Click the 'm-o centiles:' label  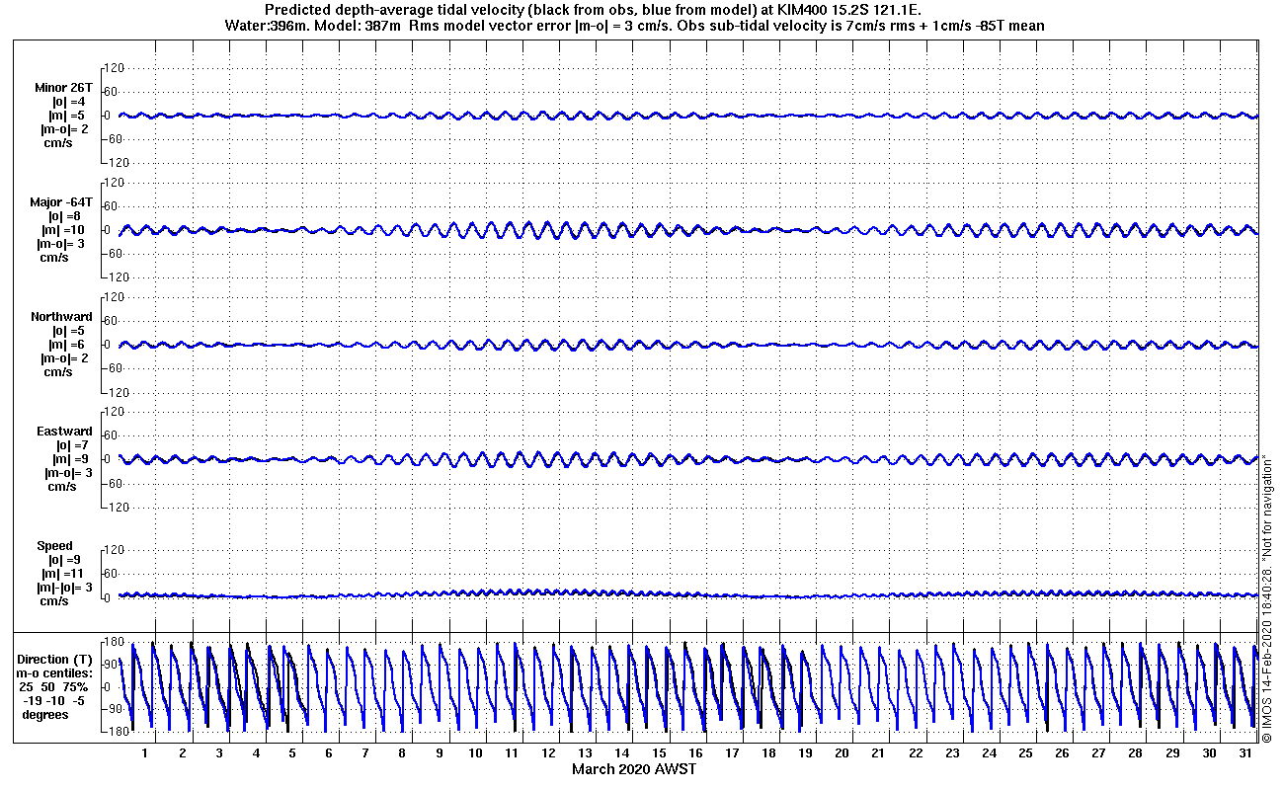(x=56, y=672)
